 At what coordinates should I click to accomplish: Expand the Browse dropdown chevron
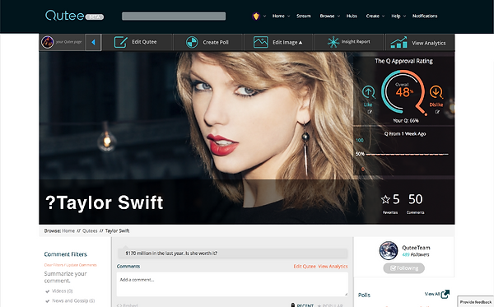(338, 16)
